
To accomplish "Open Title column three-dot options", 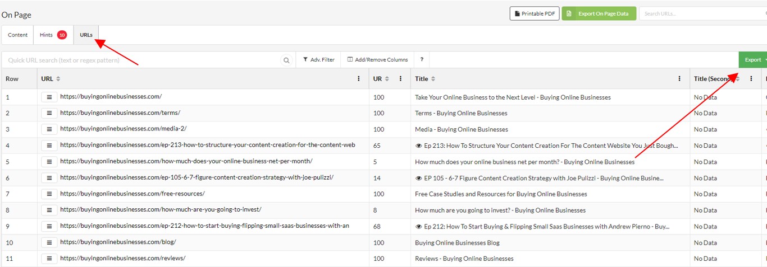I will [679, 79].
